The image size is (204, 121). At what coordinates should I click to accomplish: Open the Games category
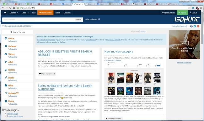11,54
